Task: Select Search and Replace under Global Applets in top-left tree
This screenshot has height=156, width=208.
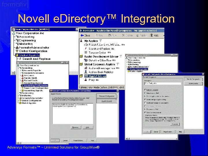Action: point(36,59)
